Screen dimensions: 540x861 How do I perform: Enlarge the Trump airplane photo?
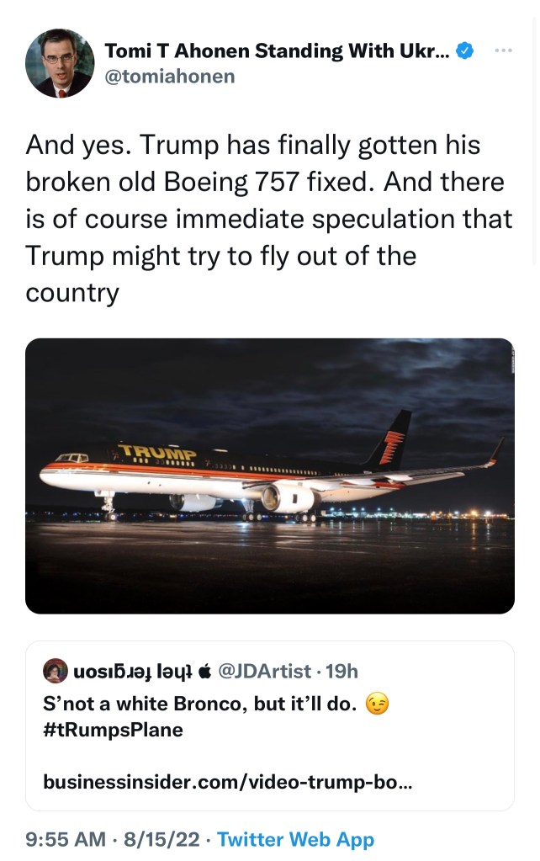click(x=269, y=476)
